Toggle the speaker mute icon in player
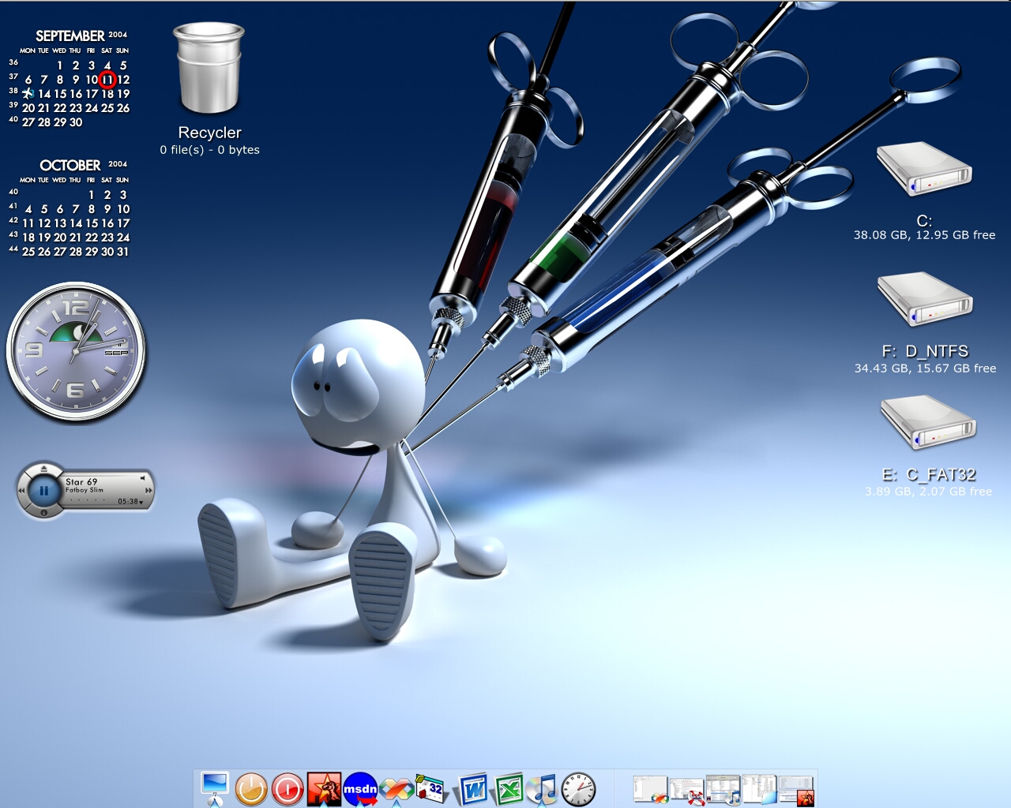 click(x=142, y=477)
